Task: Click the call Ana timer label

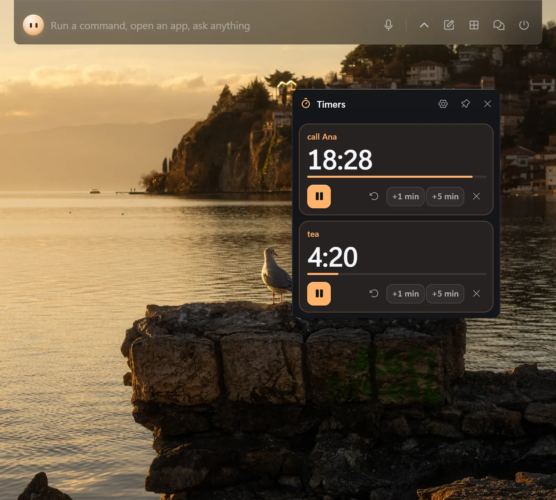Action: [x=322, y=137]
